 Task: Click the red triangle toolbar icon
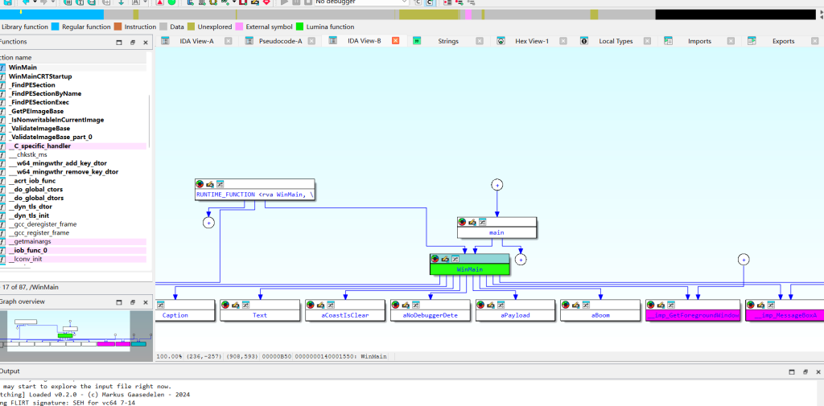click(x=160, y=2)
